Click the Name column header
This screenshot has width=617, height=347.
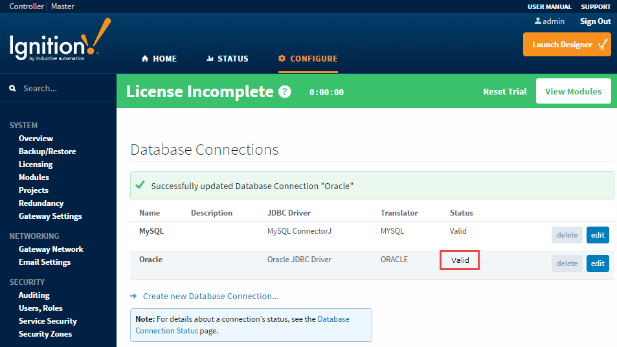pyautogui.click(x=150, y=213)
